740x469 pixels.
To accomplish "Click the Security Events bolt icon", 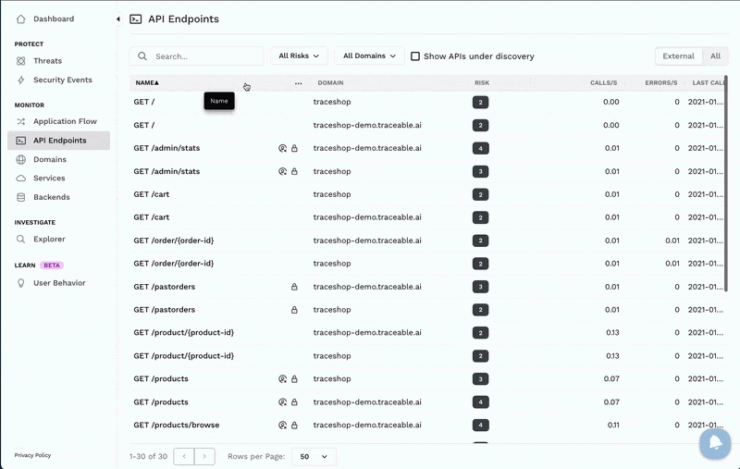I will coord(21,80).
